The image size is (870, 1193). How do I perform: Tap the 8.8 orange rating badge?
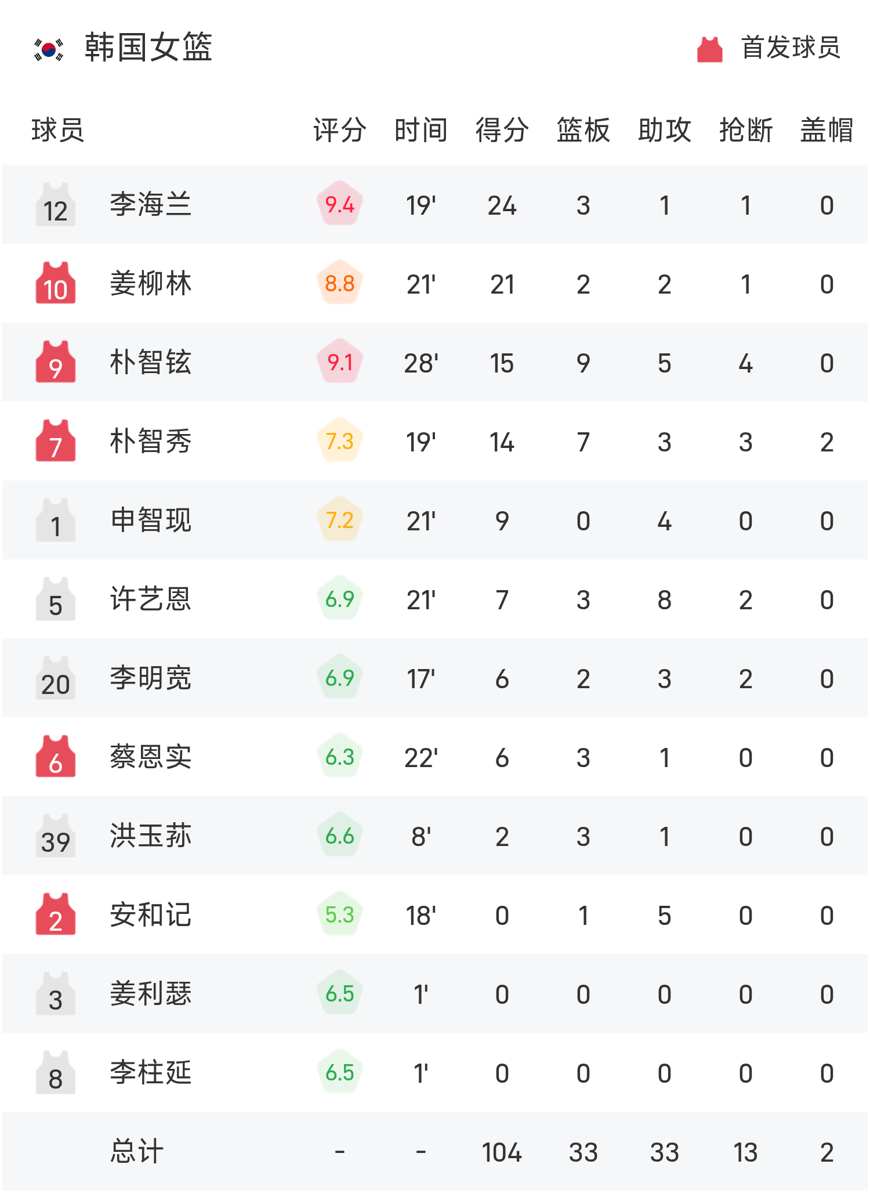[x=340, y=283]
